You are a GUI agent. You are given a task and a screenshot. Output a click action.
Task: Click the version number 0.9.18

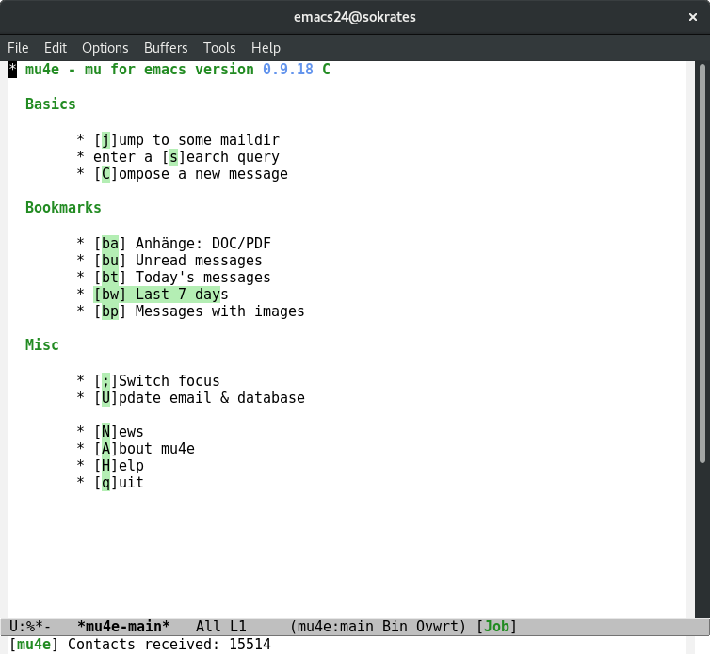(x=288, y=70)
